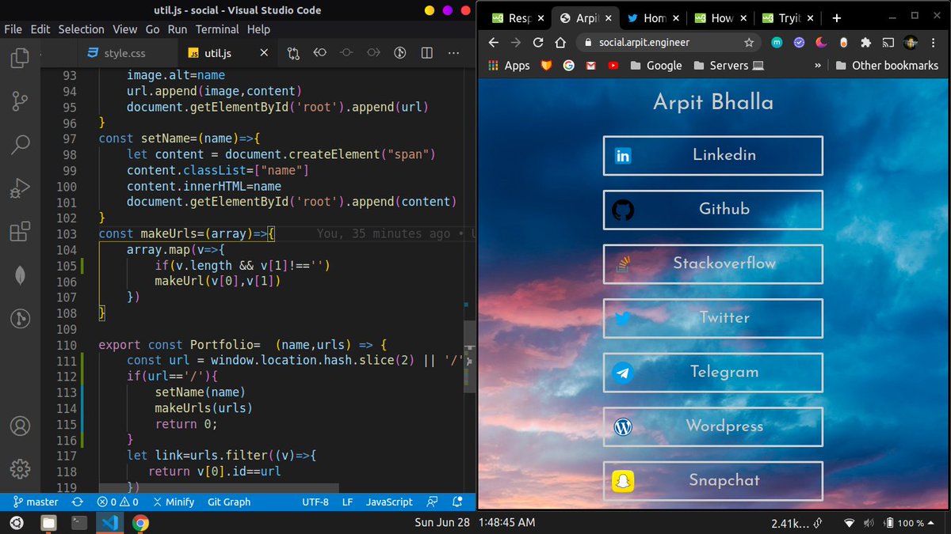Click the Telegram link button
The height and width of the screenshot is (534, 951).
coord(712,372)
